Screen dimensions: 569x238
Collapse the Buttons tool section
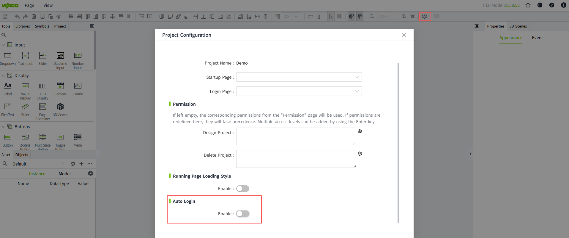[3, 127]
